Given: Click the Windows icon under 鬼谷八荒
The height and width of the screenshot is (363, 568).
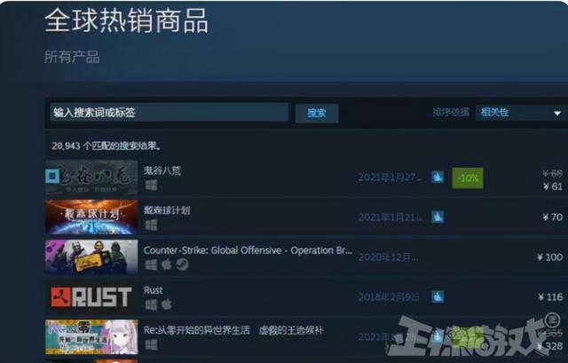Looking at the screenshot, I should pos(151,185).
